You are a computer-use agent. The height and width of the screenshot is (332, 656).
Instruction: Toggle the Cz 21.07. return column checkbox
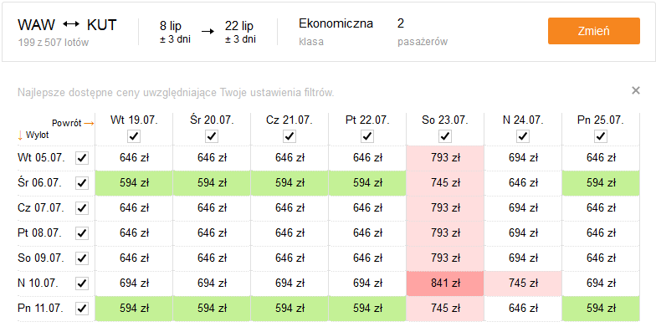coord(290,136)
